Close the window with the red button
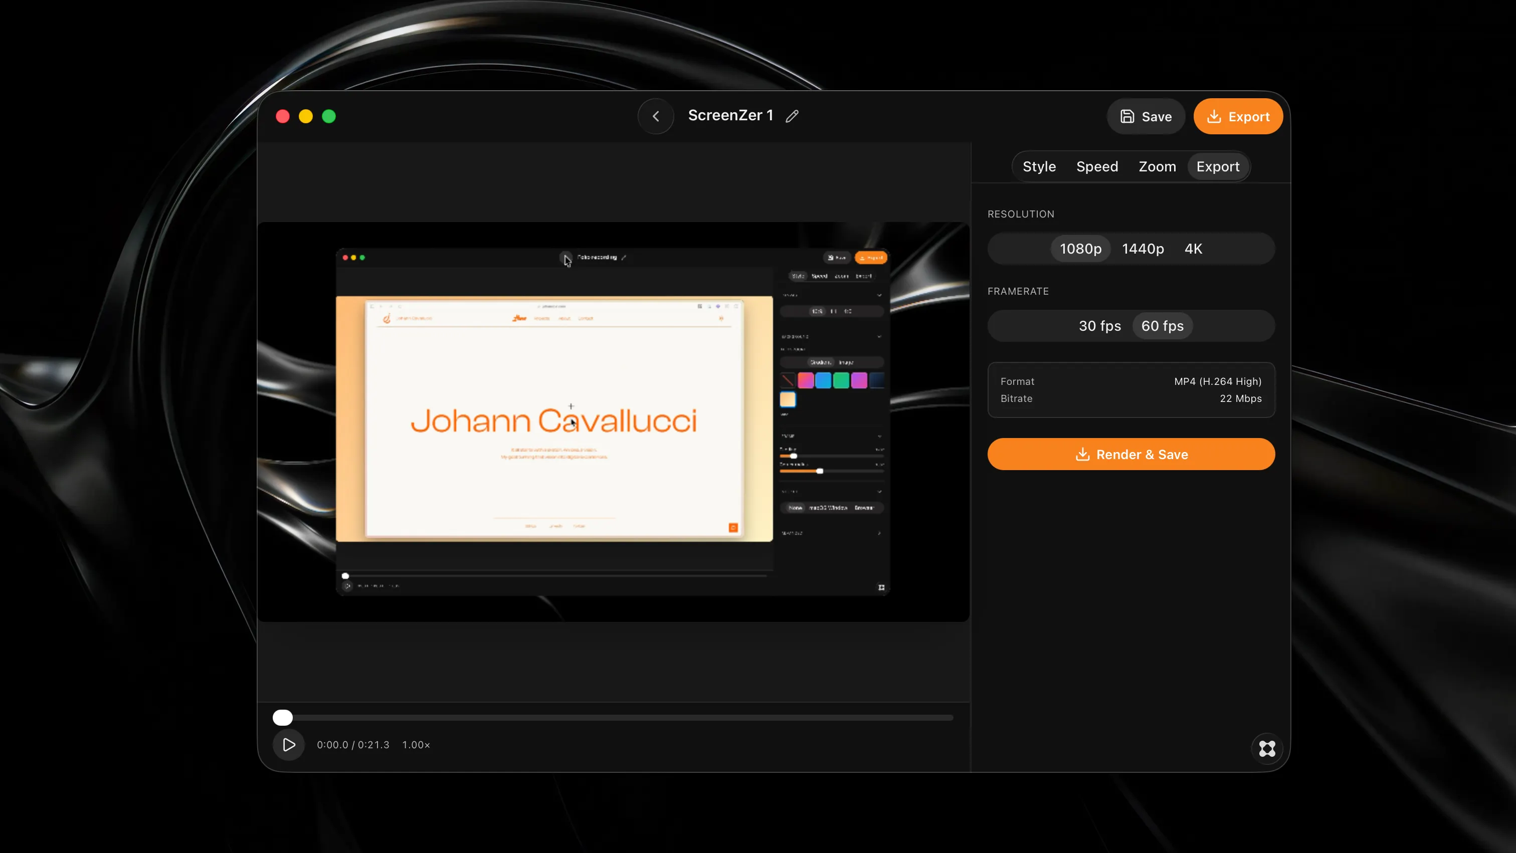This screenshot has height=853, width=1516. [x=282, y=116]
